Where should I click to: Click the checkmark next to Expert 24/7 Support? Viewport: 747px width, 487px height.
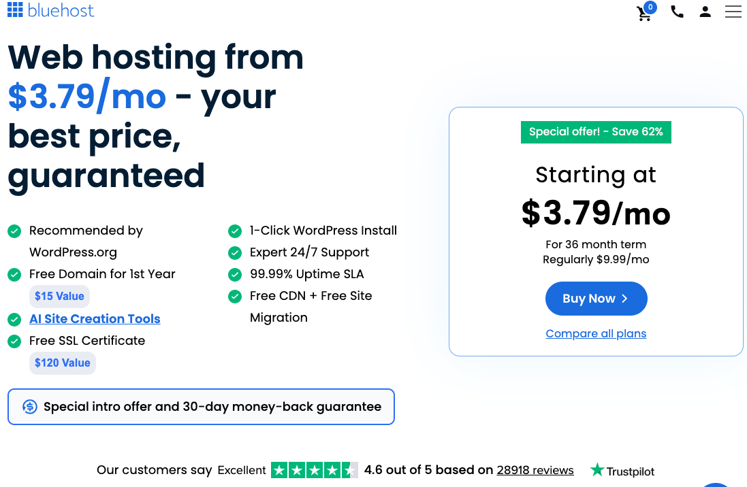click(235, 253)
